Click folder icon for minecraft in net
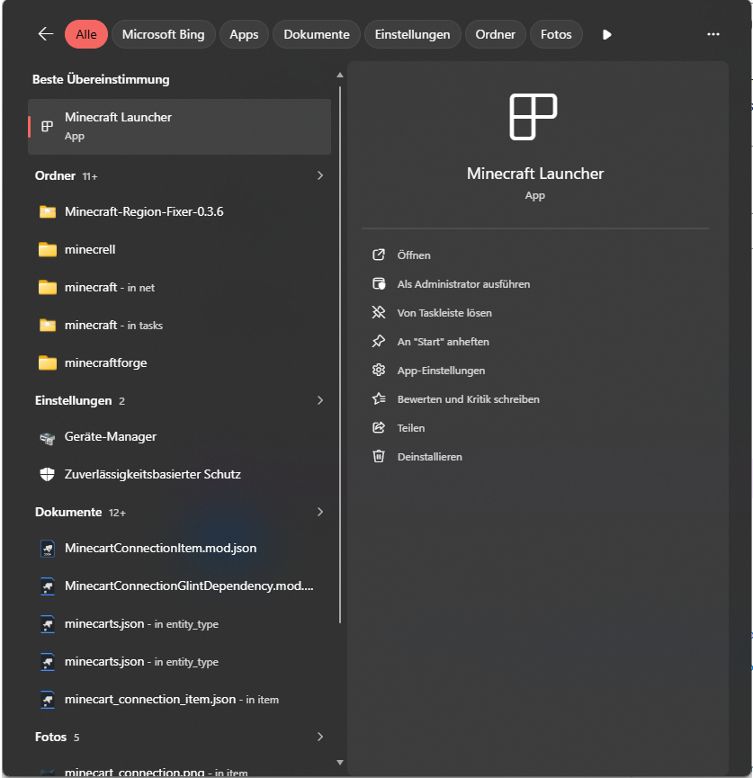 (48, 287)
